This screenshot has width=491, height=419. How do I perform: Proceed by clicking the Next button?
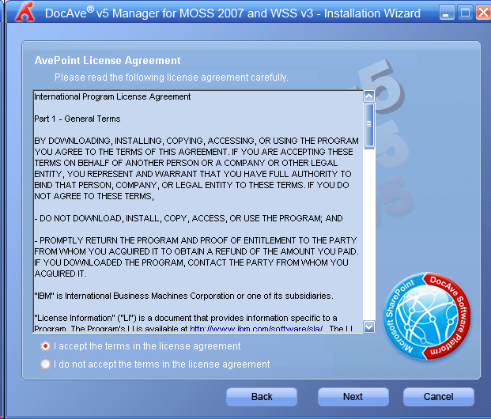click(x=353, y=397)
